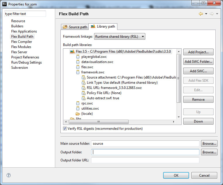Image resolution: width=223 pixels, height=185 pixels.
Task: Click the Fx application icon in title bar
Action: [4, 4]
